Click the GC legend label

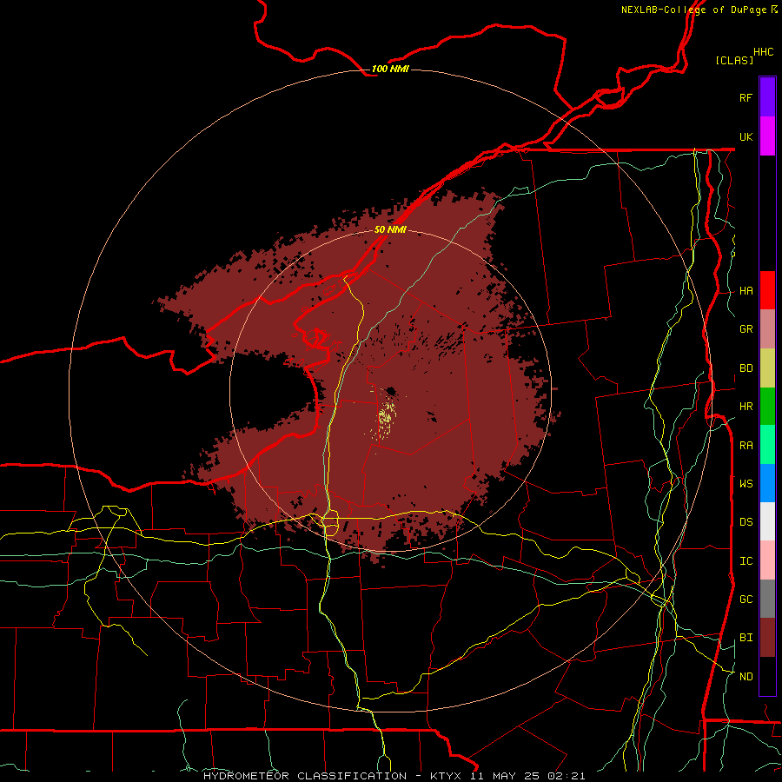[x=746, y=600]
